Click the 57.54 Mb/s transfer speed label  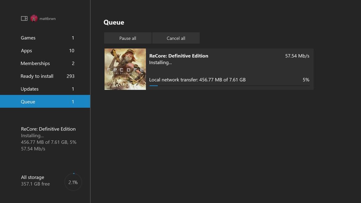[x=296, y=56]
